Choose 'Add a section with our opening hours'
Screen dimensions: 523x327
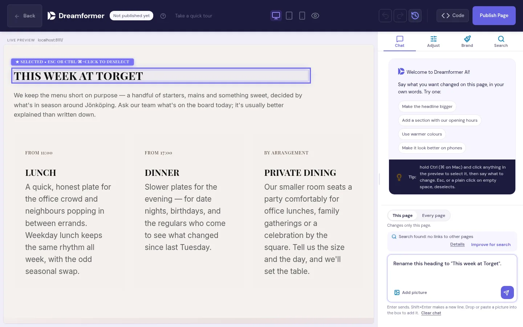[x=439, y=120]
